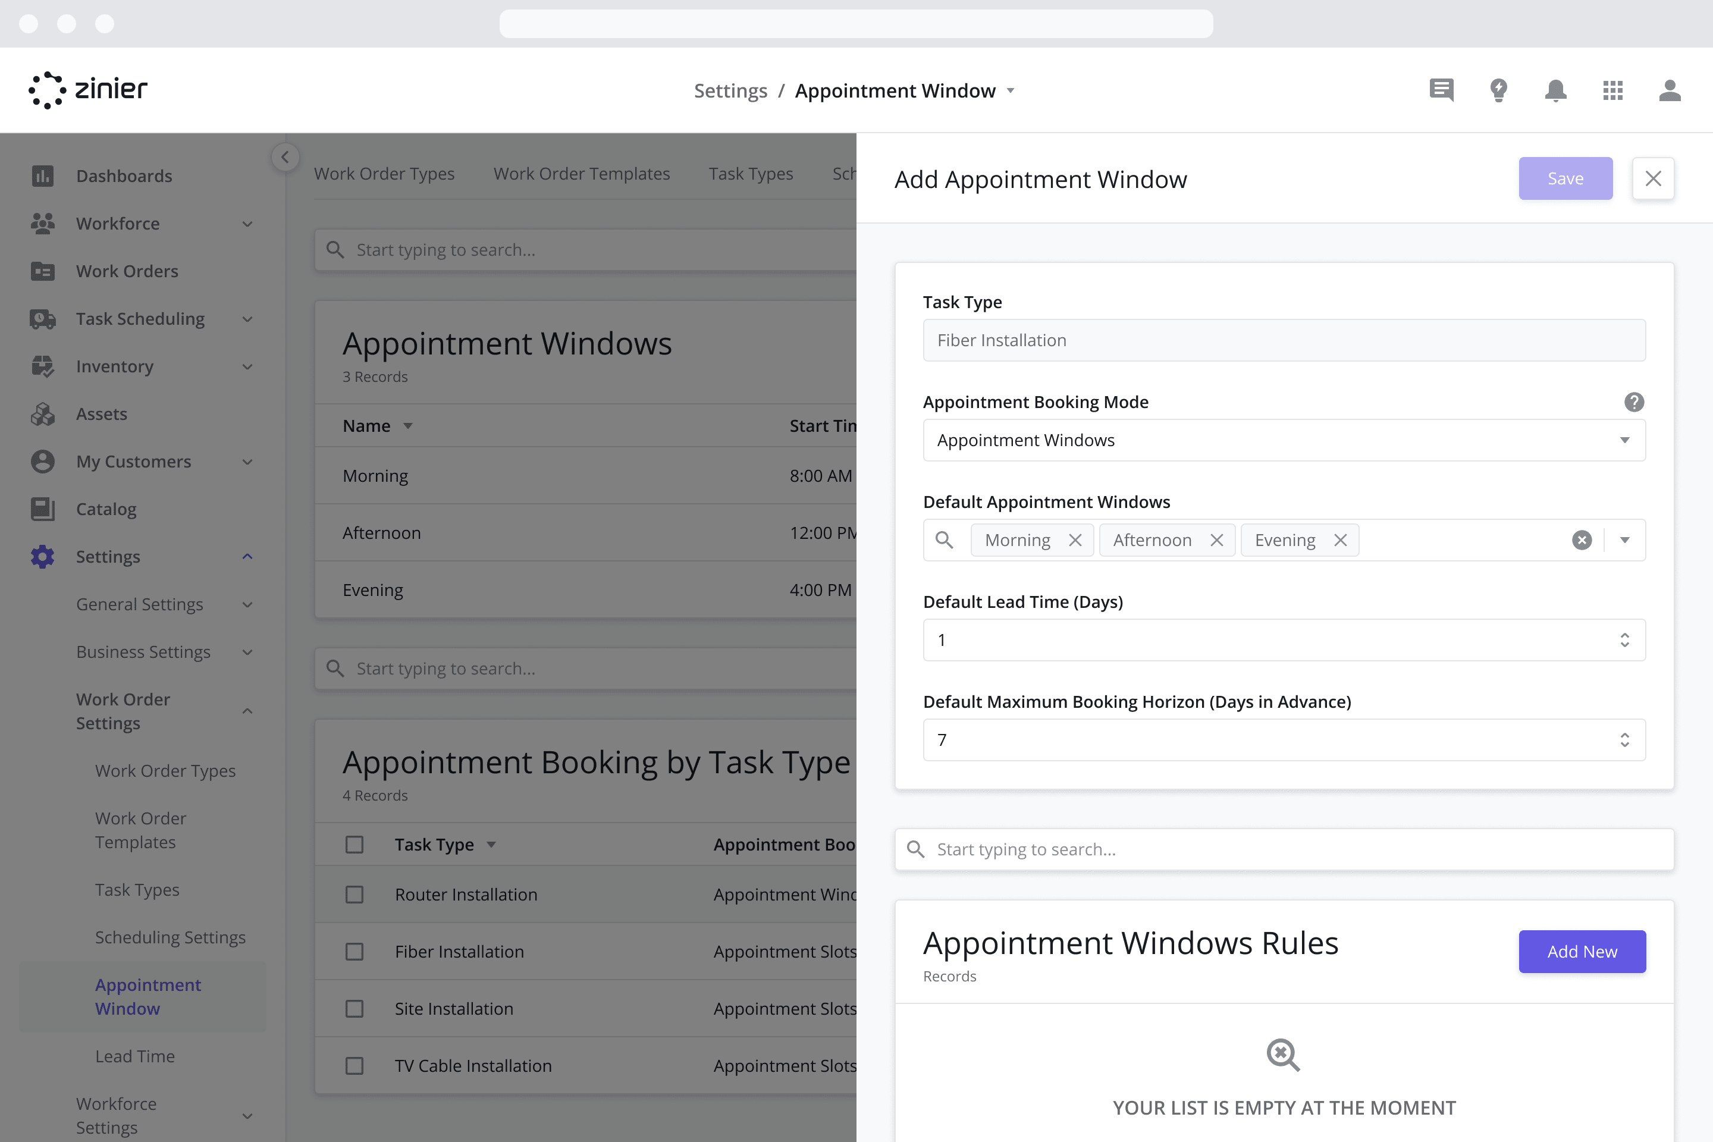
Task: Click the Task Type field Fiber Installation
Action: tap(1284, 340)
